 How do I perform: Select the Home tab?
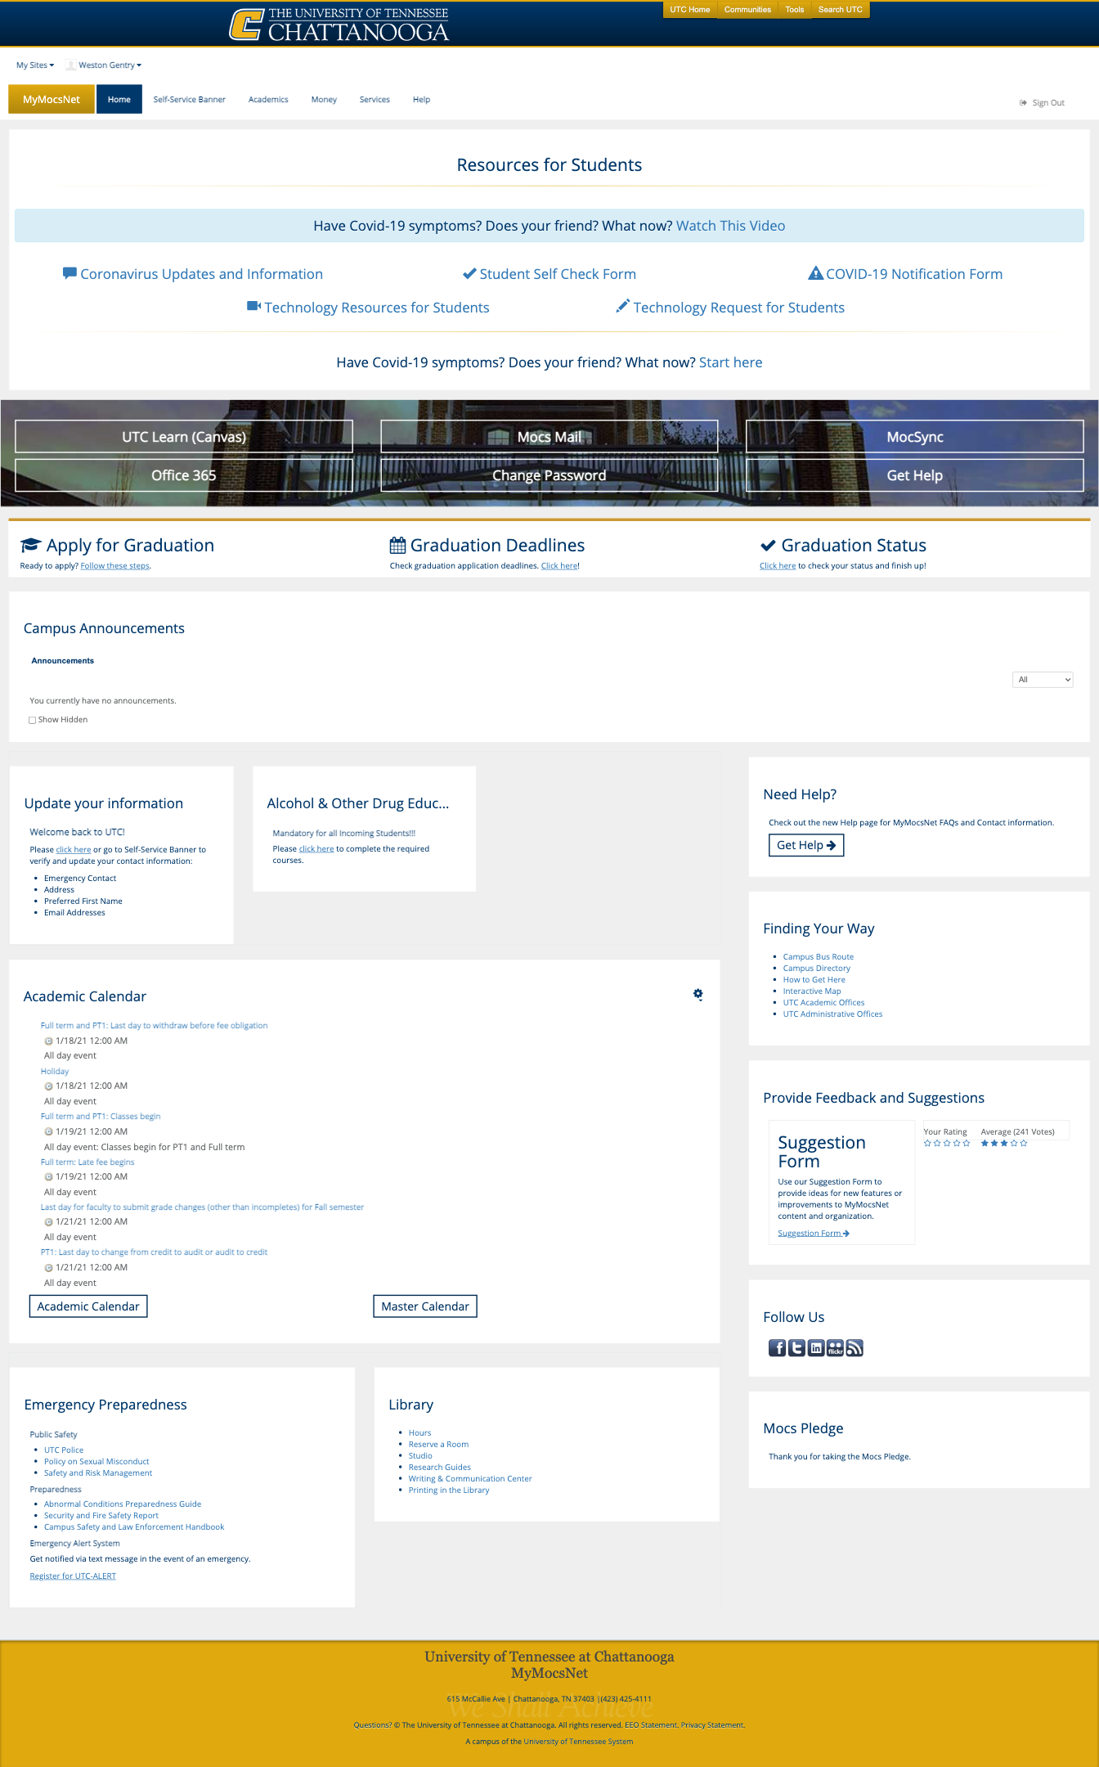pyautogui.click(x=119, y=99)
